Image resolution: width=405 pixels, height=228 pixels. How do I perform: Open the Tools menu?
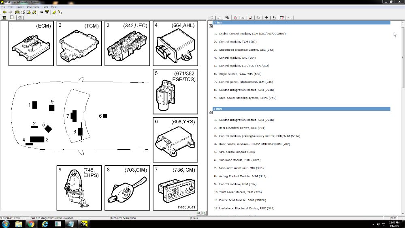tap(45, 7)
